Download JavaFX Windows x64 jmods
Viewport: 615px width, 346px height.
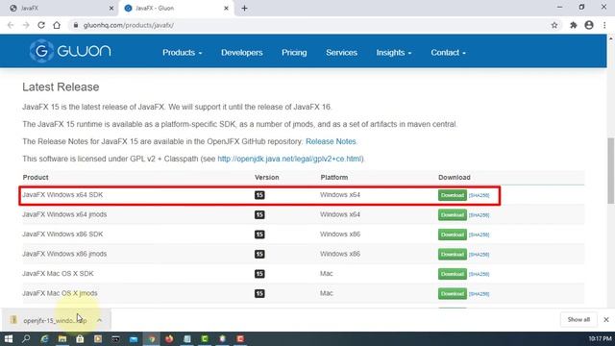(x=453, y=215)
